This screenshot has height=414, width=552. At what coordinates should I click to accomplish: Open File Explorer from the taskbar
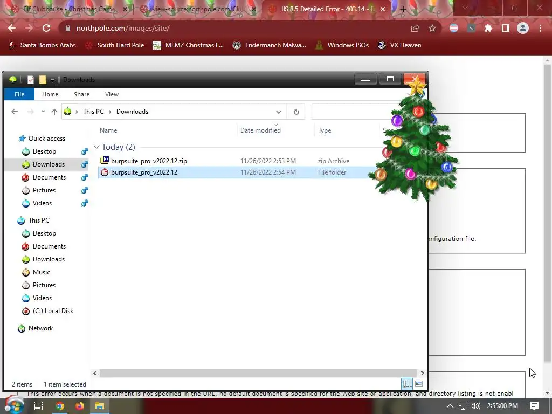100,406
